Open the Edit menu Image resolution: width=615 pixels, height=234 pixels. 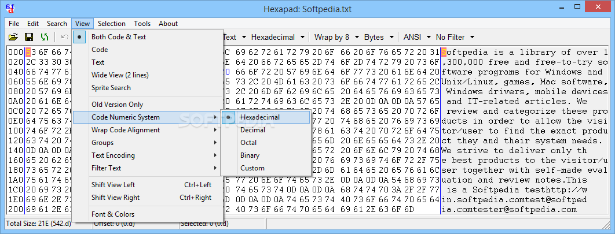tap(33, 24)
